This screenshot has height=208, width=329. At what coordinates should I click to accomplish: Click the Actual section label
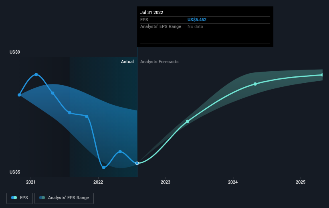[x=127, y=62]
